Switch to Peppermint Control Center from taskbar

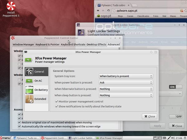[54, 138]
